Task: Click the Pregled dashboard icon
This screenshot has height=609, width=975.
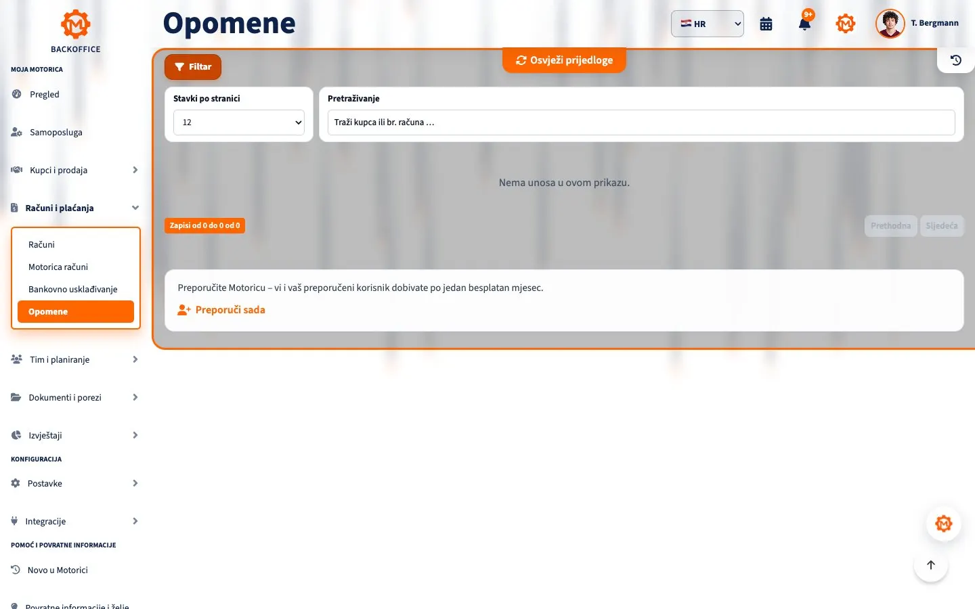Action: [x=16, y=94]
